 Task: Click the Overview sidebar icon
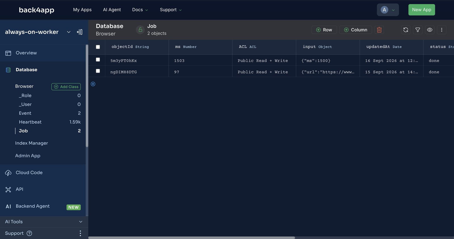point(8,53)
